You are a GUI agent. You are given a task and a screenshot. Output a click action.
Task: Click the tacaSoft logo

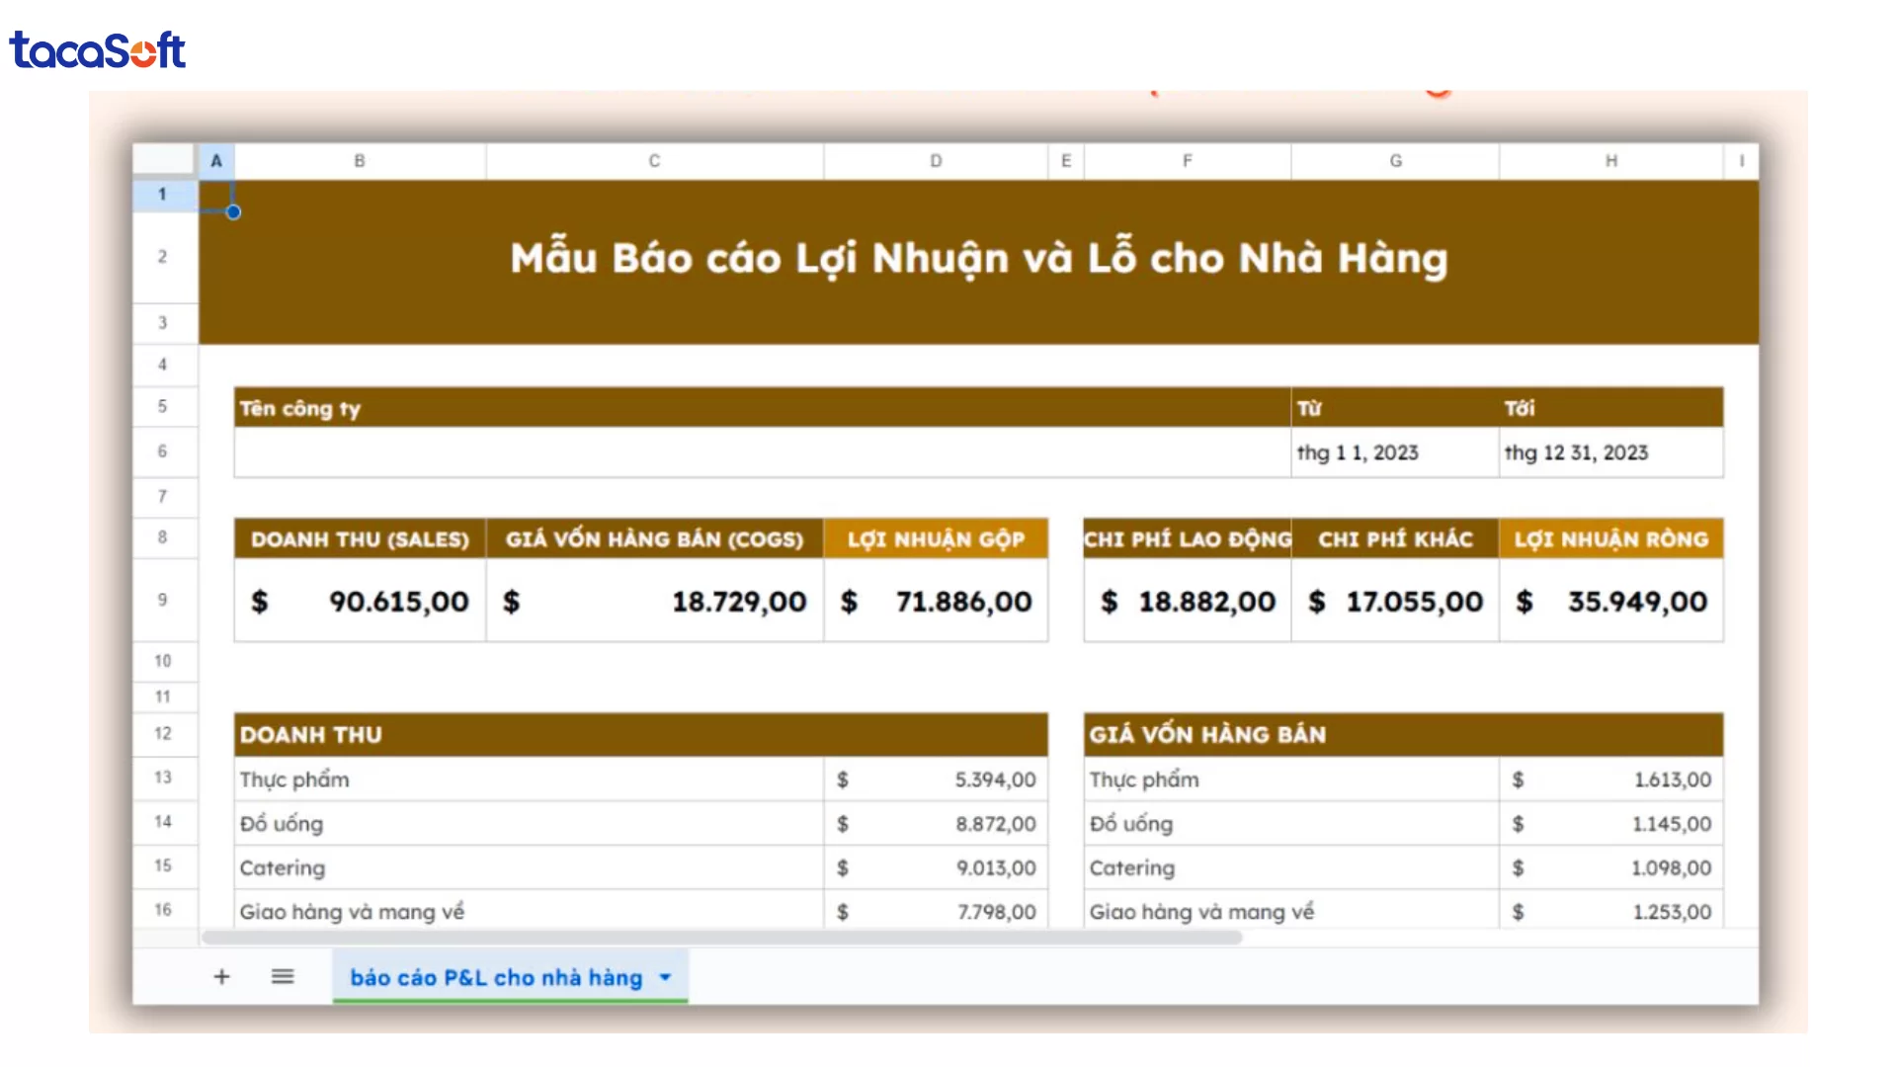(x=98, y=49)
